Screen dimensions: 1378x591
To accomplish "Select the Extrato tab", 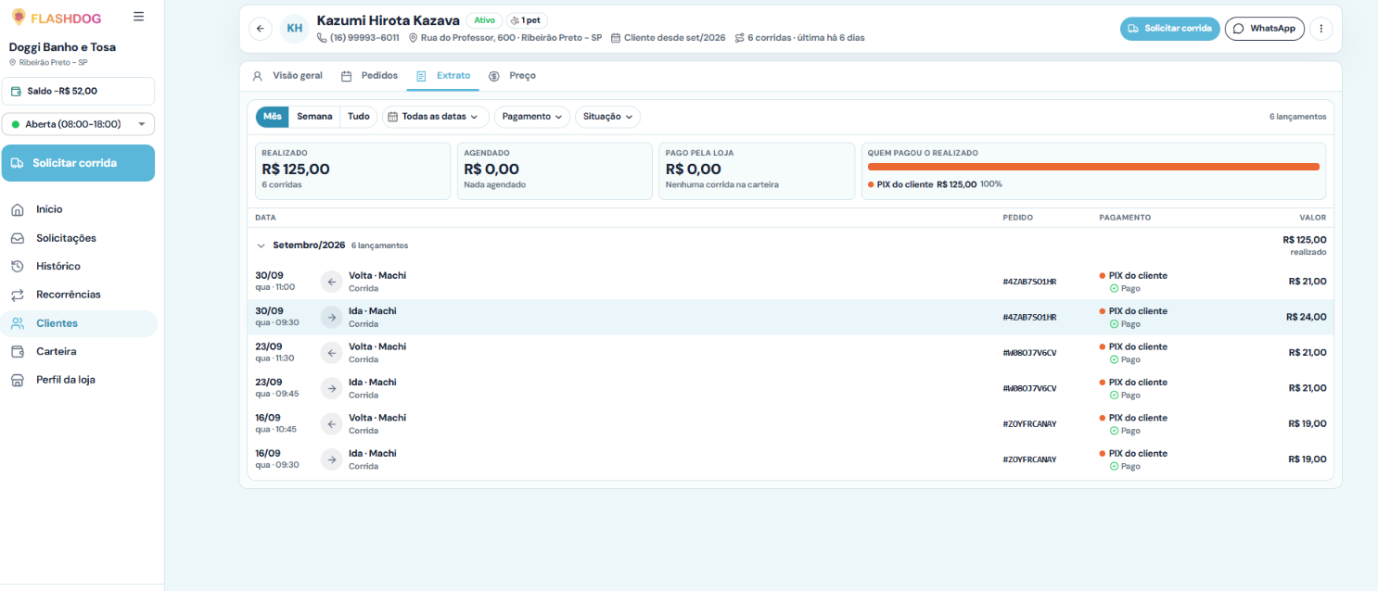I will (x=442, y=76).
